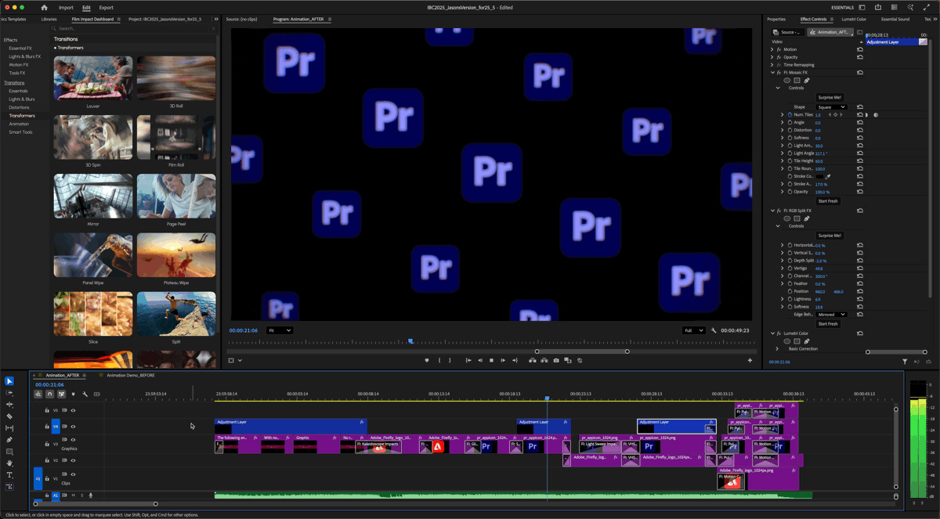This screenshot has height=519, width=940.
Task: Select the Razor tool
Action: pos(9,416)
